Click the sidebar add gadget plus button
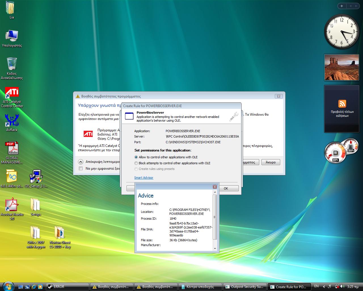Viewport: 363px width, 291px height. point(342,6)
